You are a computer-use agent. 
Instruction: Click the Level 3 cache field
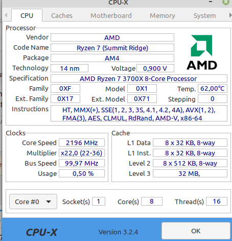190,173
